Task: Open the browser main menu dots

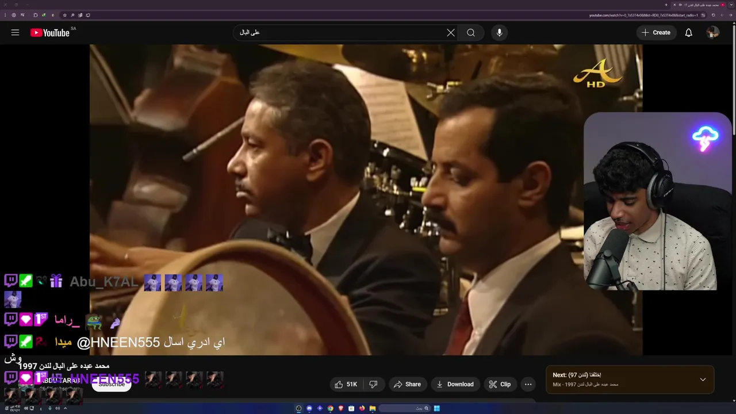Action: click(x=5, y=15)
